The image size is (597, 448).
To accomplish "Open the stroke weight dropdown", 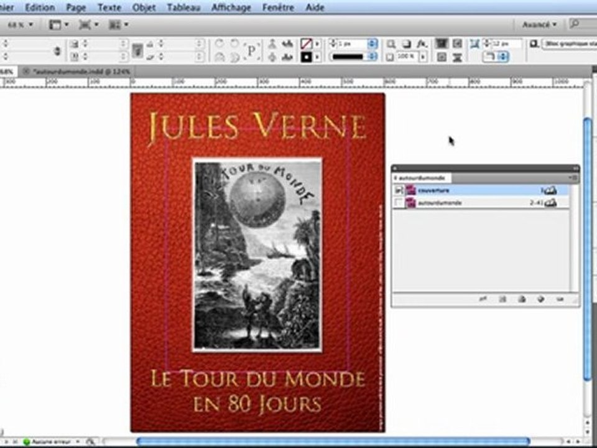I will 372,44.
